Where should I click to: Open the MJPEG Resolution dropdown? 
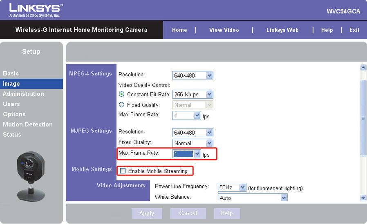point(192,133)
